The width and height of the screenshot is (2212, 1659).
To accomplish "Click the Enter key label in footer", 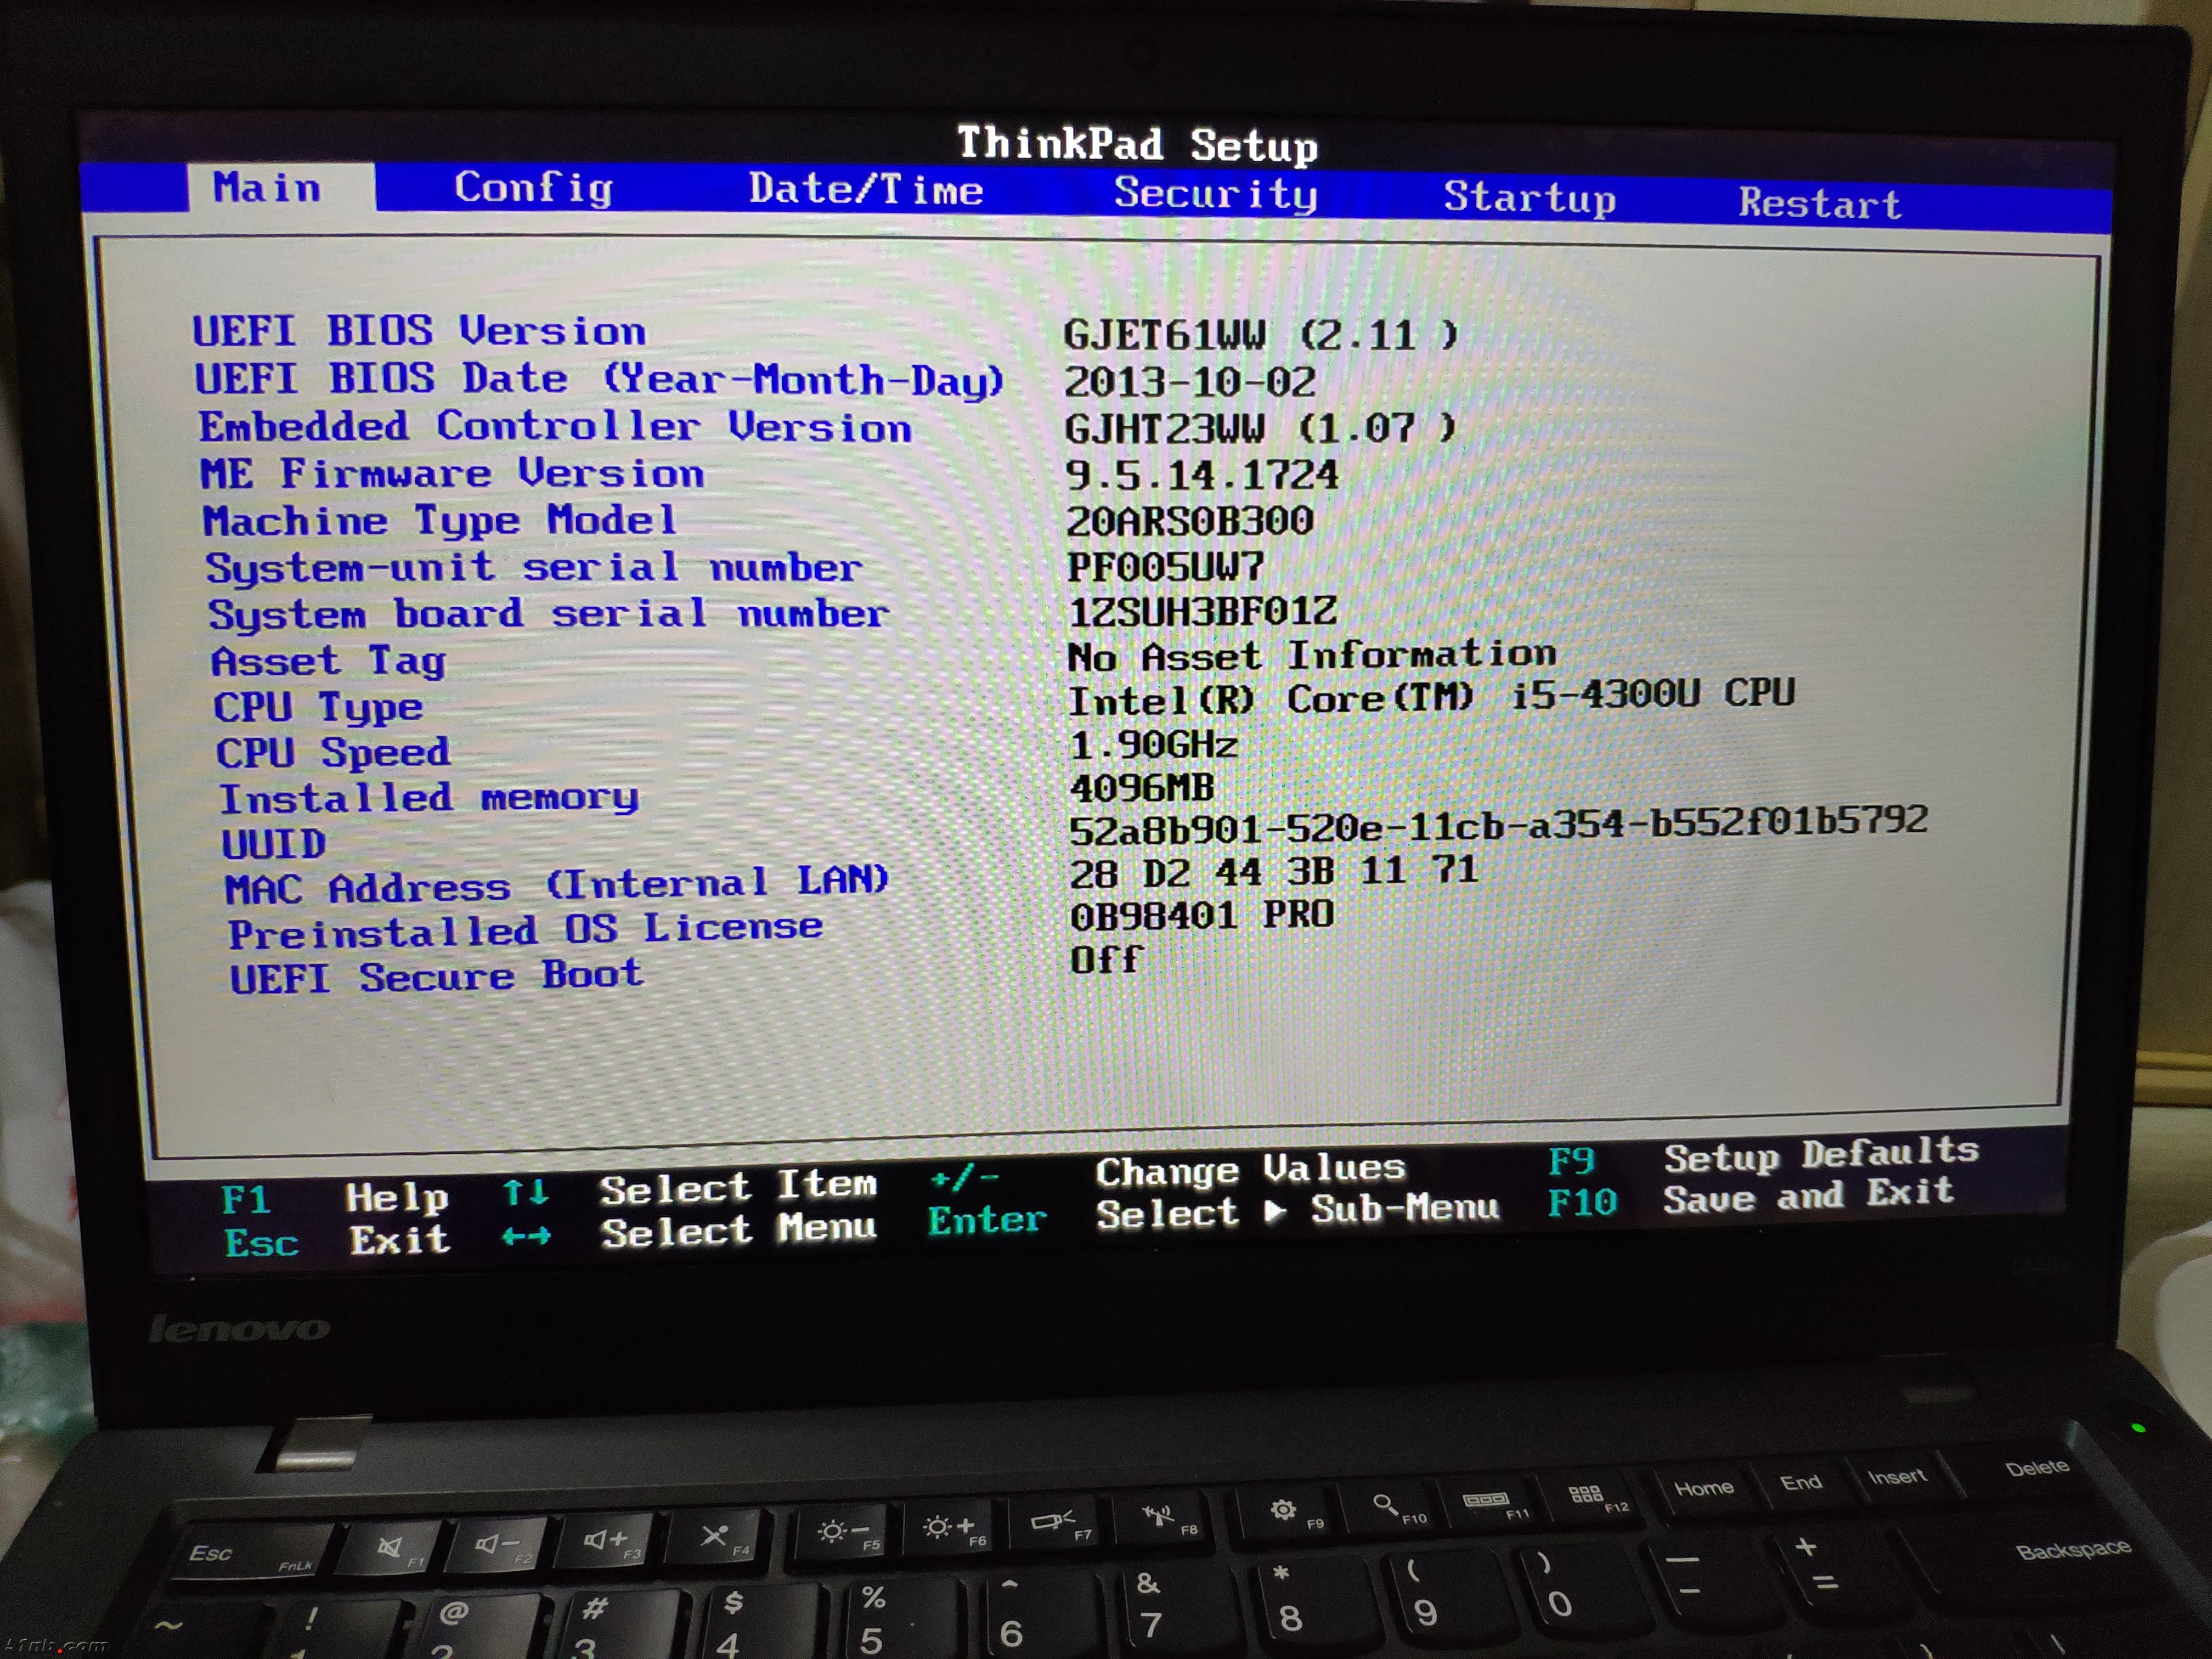I will tap(986, 1220).
